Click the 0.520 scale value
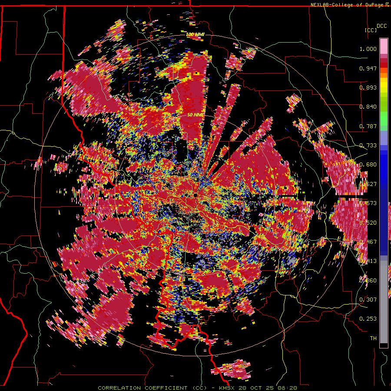The image size is (391, 391). point(368,223)
